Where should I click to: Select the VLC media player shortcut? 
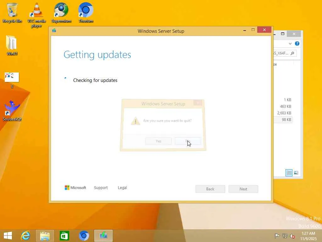pyautogui.click(x=36, y=15)
